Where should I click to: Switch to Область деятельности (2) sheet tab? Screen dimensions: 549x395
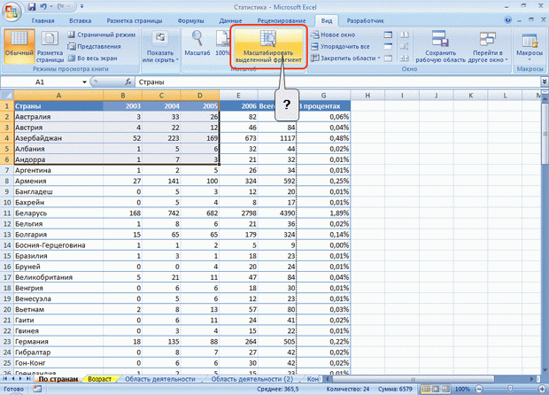pyautogui.click(x=252, y=379)
